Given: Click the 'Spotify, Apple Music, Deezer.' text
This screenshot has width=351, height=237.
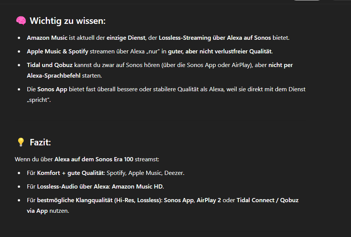Looking at the screenshot, I should [145, 173].
